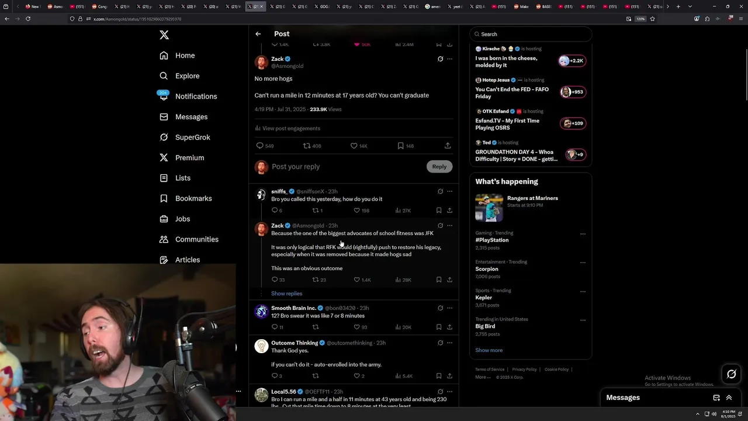
Task: Click the Articles sidebar icon
Action: (164, 260)
